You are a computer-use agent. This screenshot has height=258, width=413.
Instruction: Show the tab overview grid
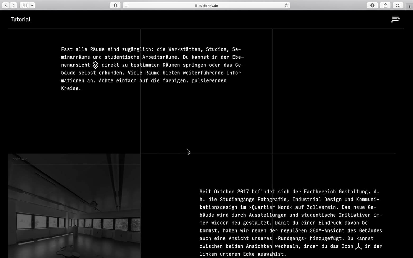tap(398, 5)
